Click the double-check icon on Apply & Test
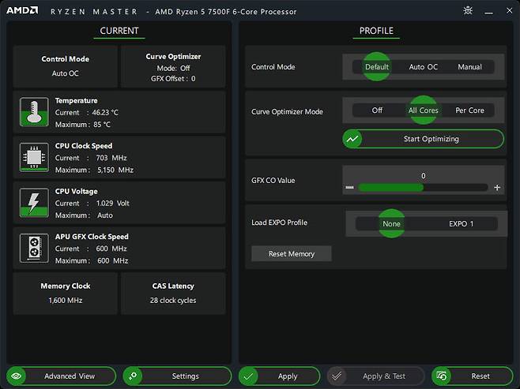This screenshot has height=389, width=520. 337,376
